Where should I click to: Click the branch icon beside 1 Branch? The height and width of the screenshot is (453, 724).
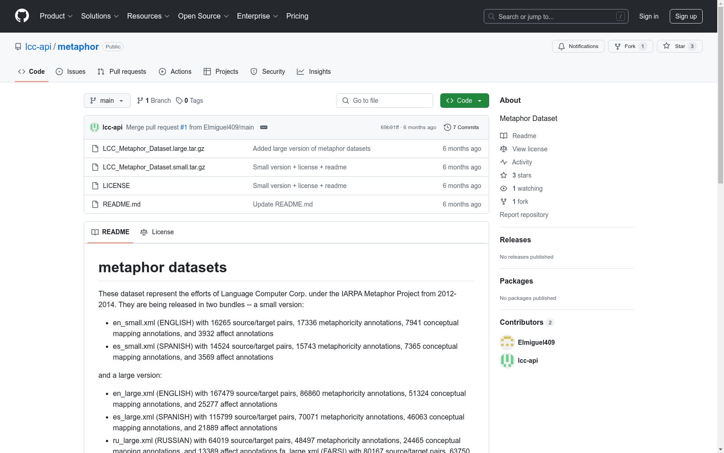click(x=140, y=101)
